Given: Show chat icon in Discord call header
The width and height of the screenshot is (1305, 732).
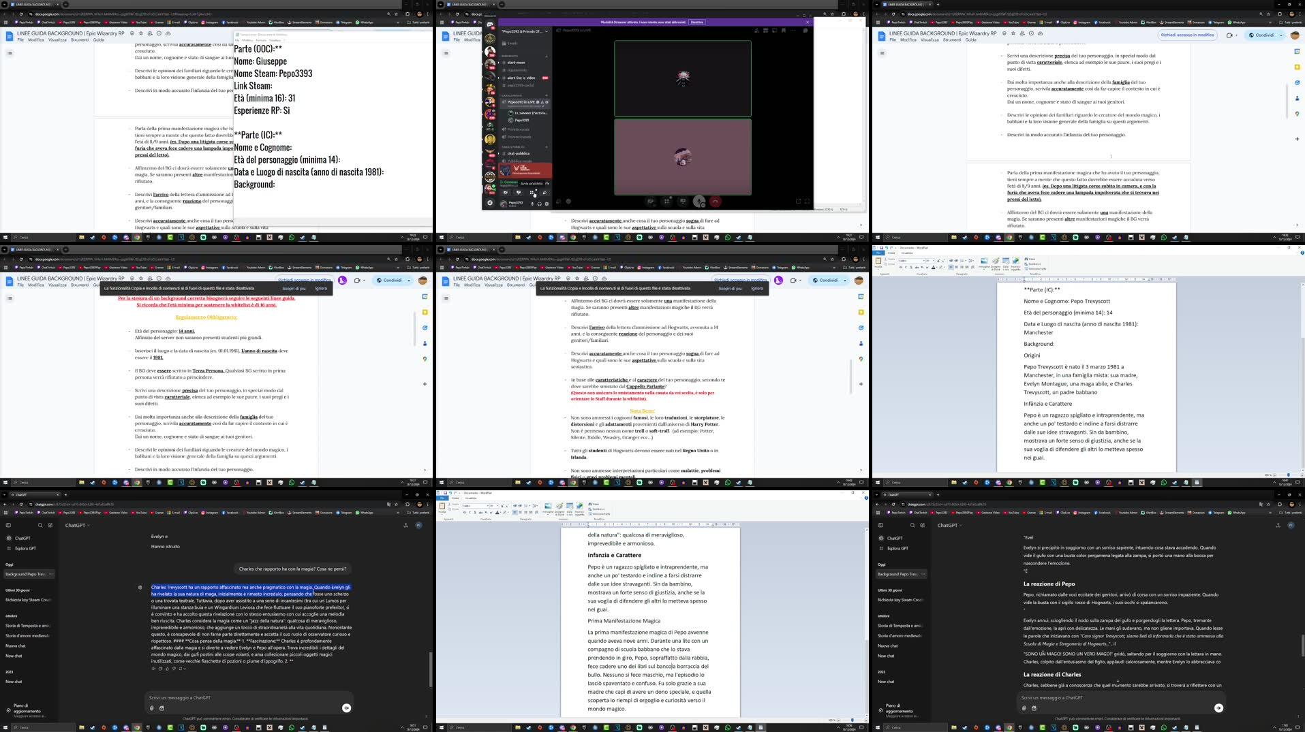Looking at the screenshot, I should pyautogui.click(x=805, y=31).
